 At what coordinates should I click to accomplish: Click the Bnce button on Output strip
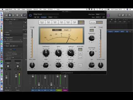pos(19,86)
